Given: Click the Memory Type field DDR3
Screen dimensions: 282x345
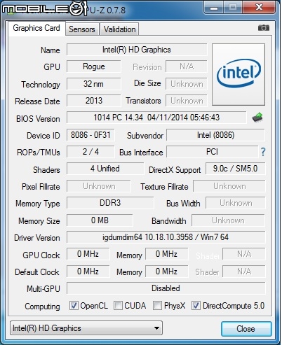Looking at the screenshot, I should click(110, 203).
